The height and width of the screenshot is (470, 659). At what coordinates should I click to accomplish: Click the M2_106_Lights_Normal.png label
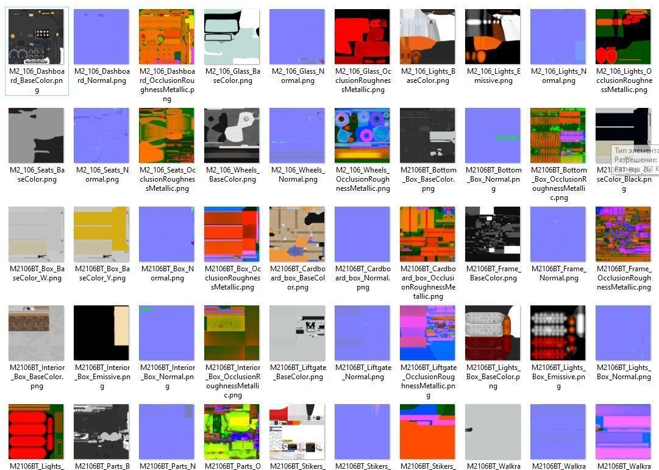point(558,76)
